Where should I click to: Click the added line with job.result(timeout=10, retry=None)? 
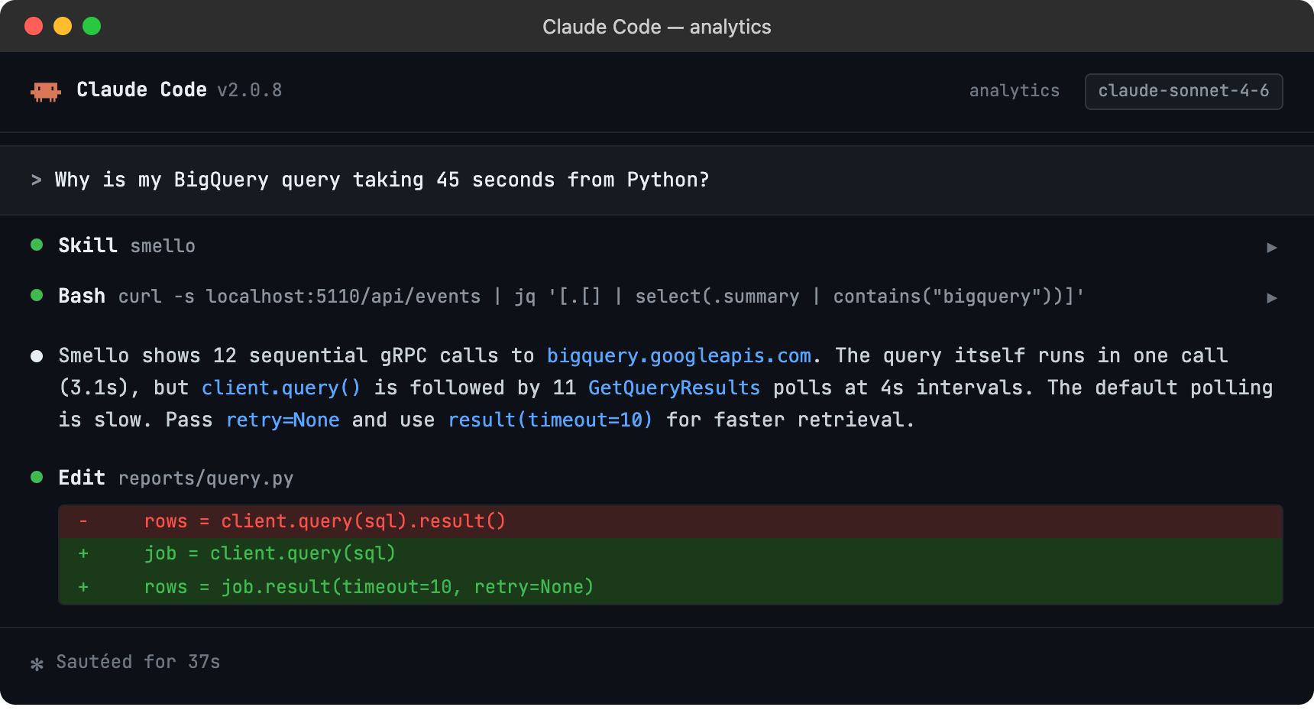point(670,587)
